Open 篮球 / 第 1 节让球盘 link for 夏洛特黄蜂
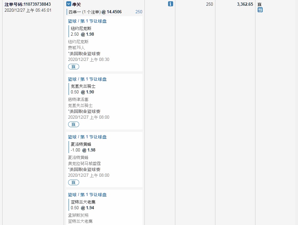The image size is (298, 225). pyautogui.click(x=87, y=137)
